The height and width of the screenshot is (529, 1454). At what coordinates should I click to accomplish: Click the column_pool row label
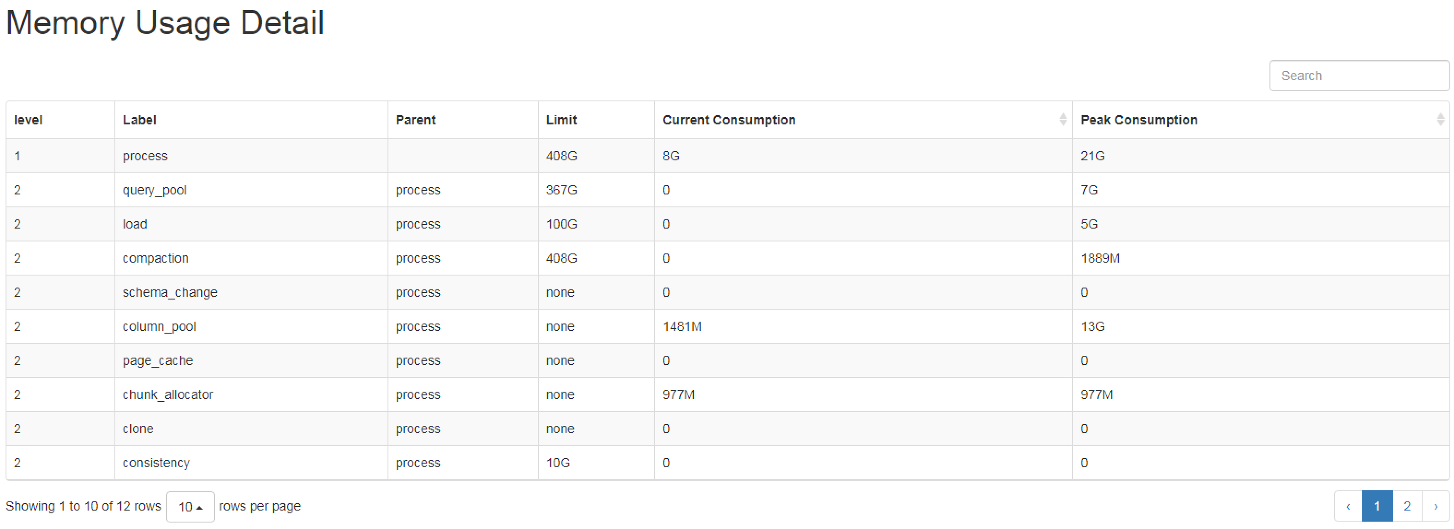159,327
